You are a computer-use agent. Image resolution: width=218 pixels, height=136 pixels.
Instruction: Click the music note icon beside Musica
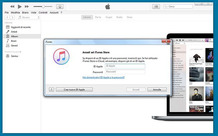pyautogui.click(x=20, y=17)
